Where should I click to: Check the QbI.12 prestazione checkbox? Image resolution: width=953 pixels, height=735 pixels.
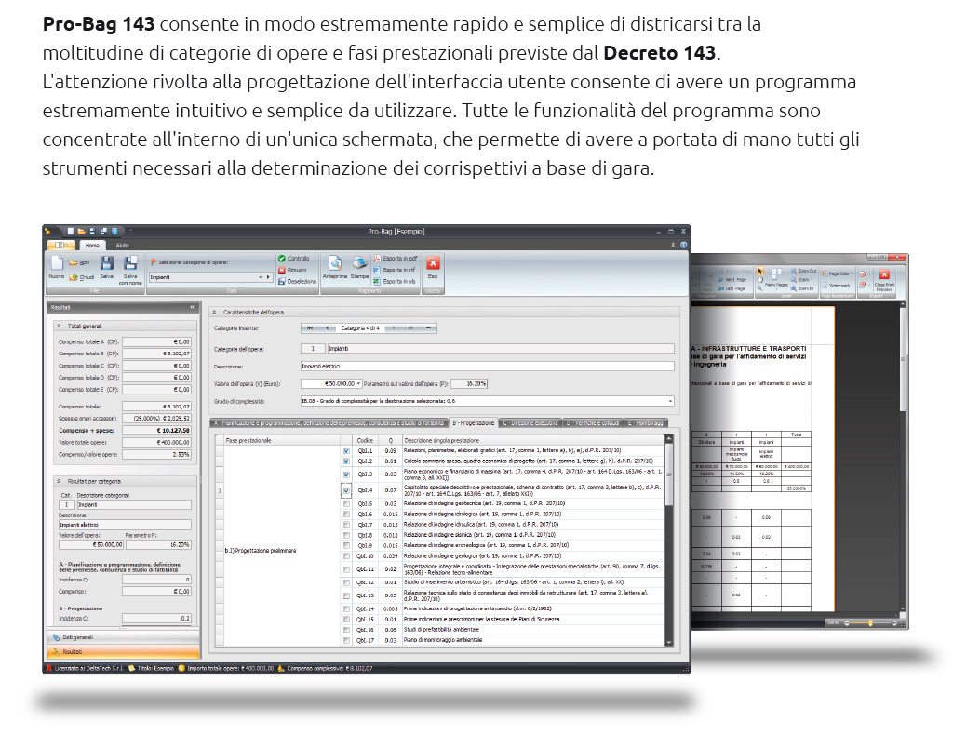346,582
